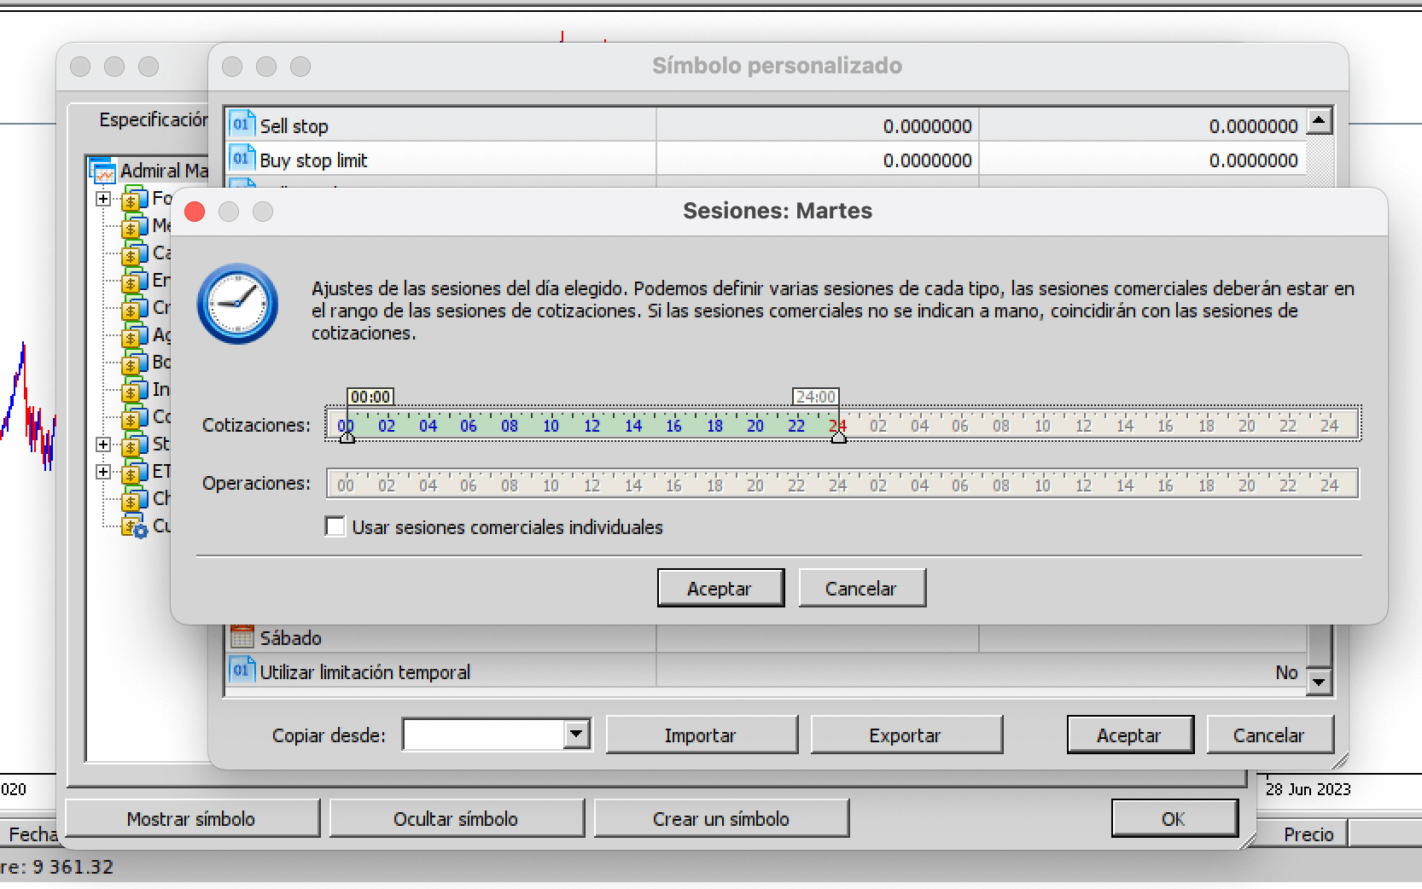Expand the Fo... tree node
The height and width of the screenshot is (889, 1422).
click(103, 199)
